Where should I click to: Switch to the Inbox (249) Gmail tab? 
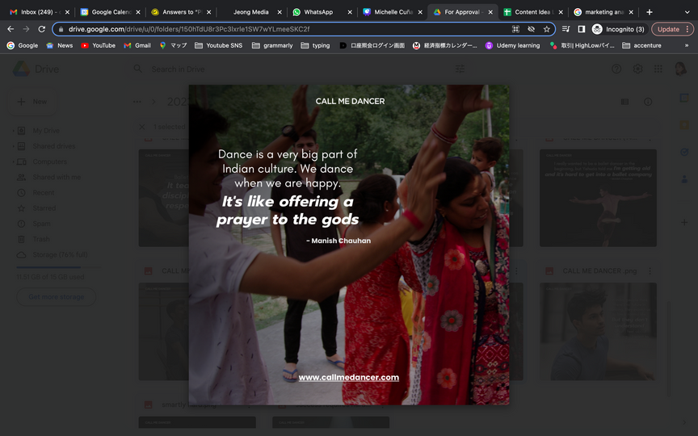[37, 12]
